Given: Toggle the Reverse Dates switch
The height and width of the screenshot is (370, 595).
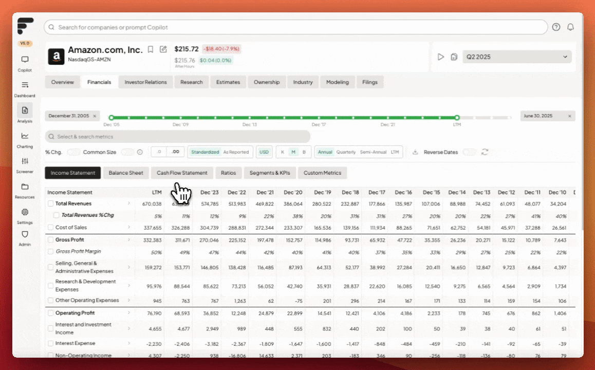Looking at the screenshot, I should pos(470,152).
